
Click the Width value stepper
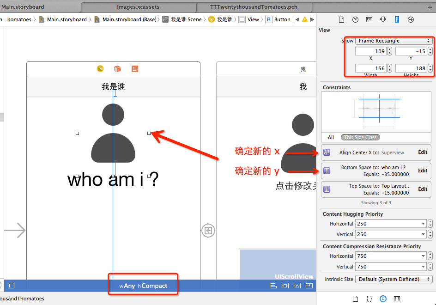[389, 68]
